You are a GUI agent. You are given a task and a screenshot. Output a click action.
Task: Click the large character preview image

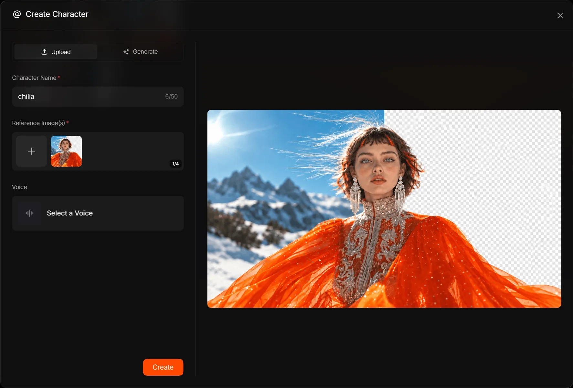point(384,209)
